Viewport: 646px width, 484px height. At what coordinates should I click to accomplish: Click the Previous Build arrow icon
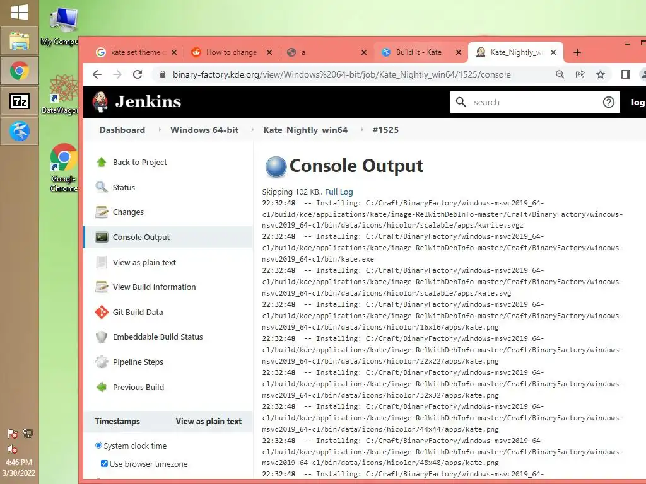click(102, 387)
